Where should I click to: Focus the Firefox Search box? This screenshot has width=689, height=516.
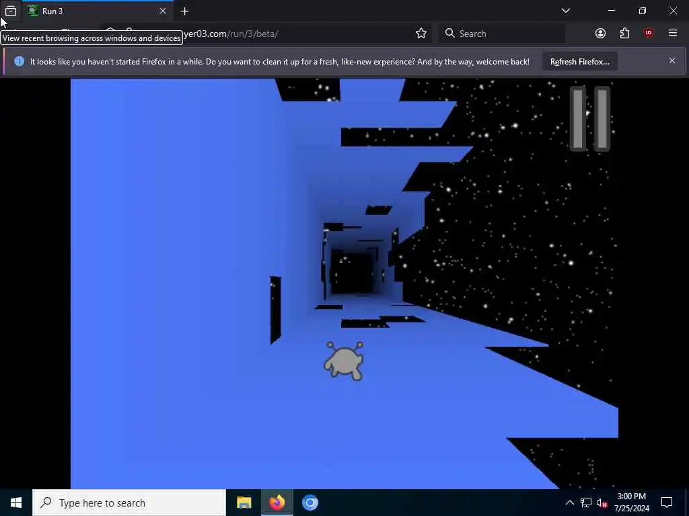click(x=502, y=34)
